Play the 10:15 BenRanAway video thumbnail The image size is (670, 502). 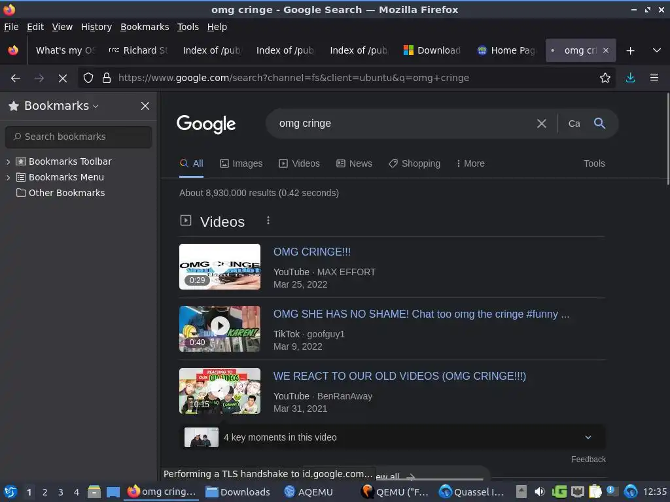(x=220, y=391)
